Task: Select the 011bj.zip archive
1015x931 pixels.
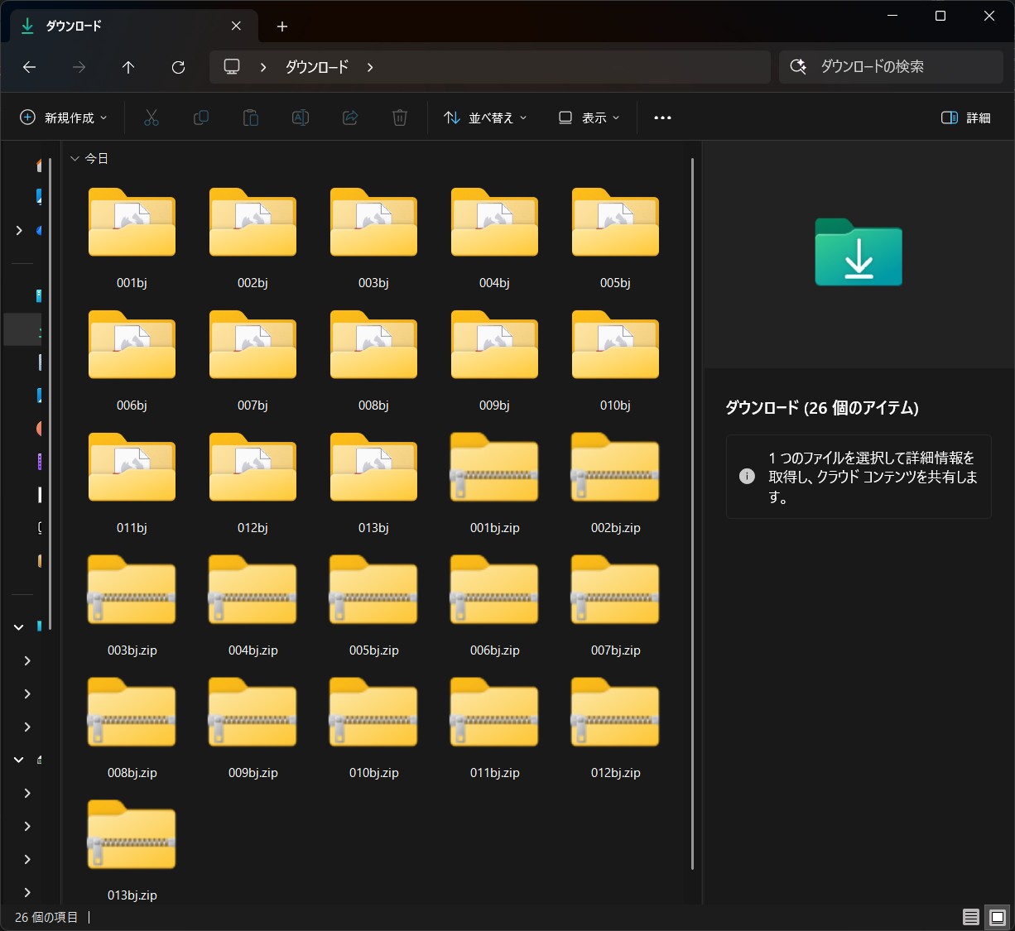Action: click(x=494, y=727)
